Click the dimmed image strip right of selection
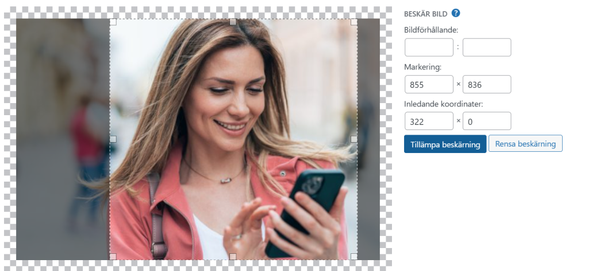This screenshot has width=592, height=271. click(368, 139)
